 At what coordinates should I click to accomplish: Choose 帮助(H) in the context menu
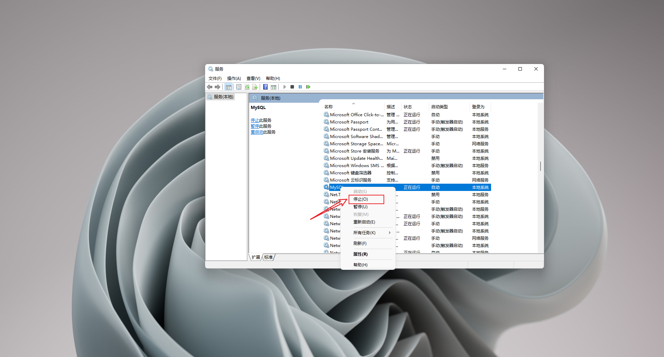(x=368, y=265)
